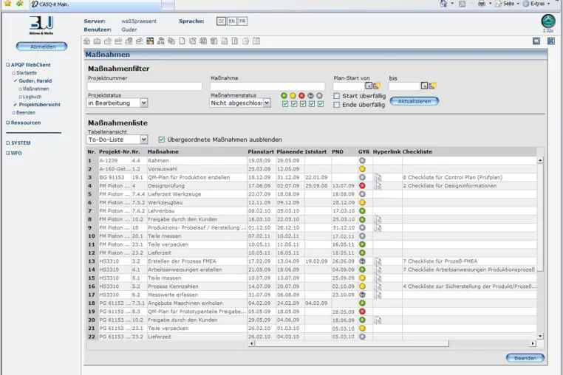Screen dimensions: 563x375
Task: Click the browser print icon in the top bar
Action: click(x=482, y=4)
